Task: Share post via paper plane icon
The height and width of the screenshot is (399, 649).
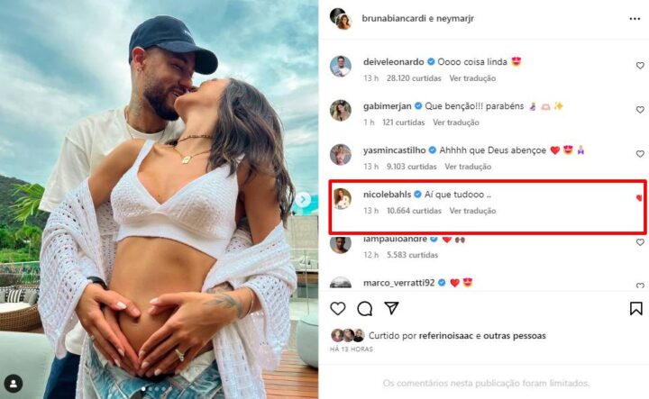Action: point(391,309)
